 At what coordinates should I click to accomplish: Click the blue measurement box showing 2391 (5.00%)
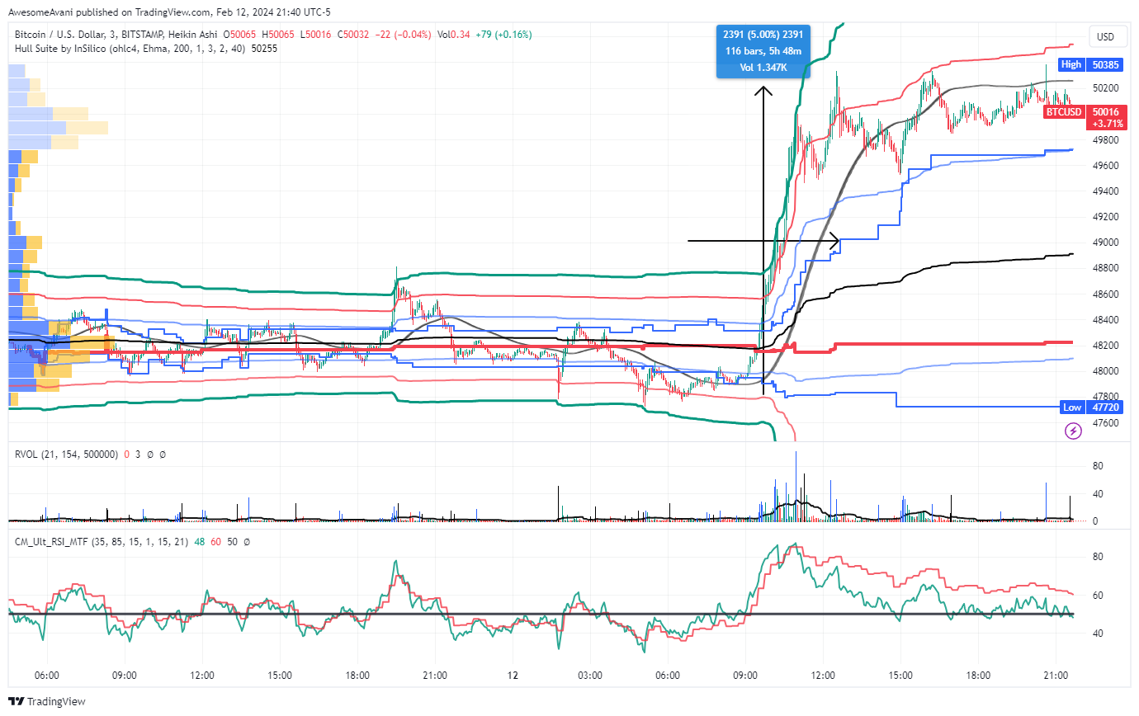763,51
